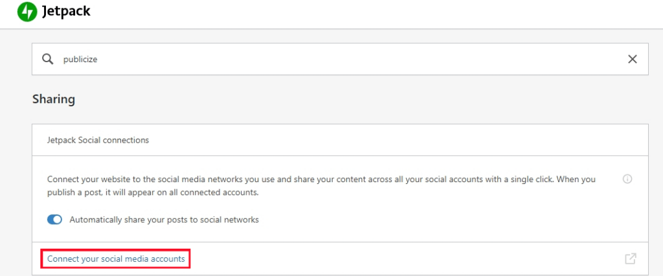Click the 'Connect your website' description paragraph
Image resolution: width=663 pixels, height=276 pixels.
[x=321, y=186]
